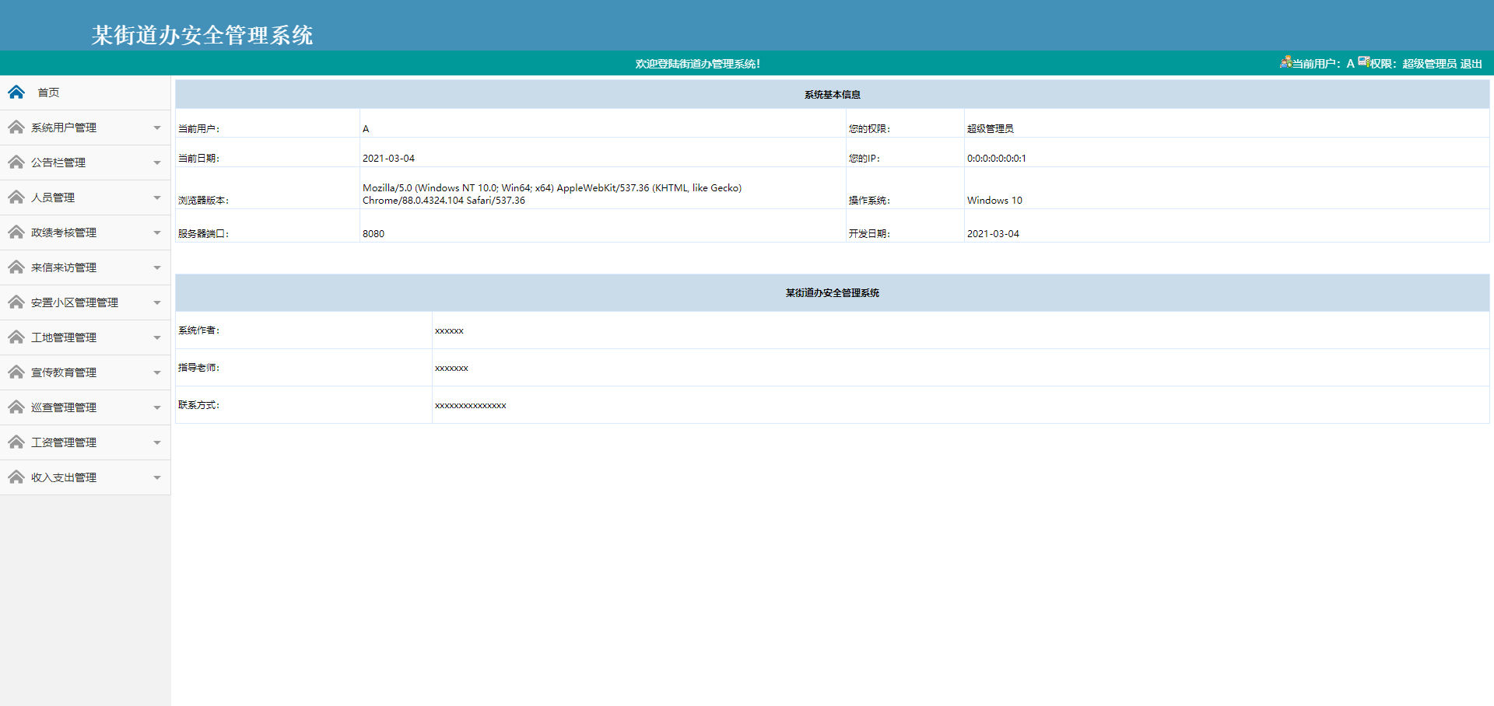Click the 退出 logout link

click(1471, 64)
